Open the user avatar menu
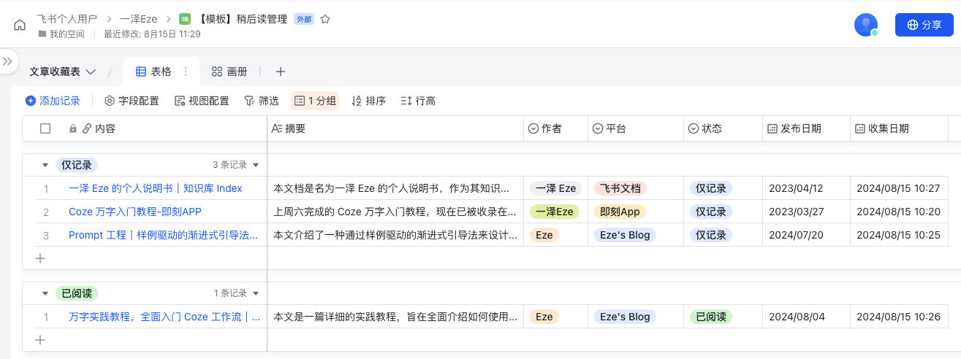Image resolution: width=961 pixels, height=359 pixels. (866, 25)
